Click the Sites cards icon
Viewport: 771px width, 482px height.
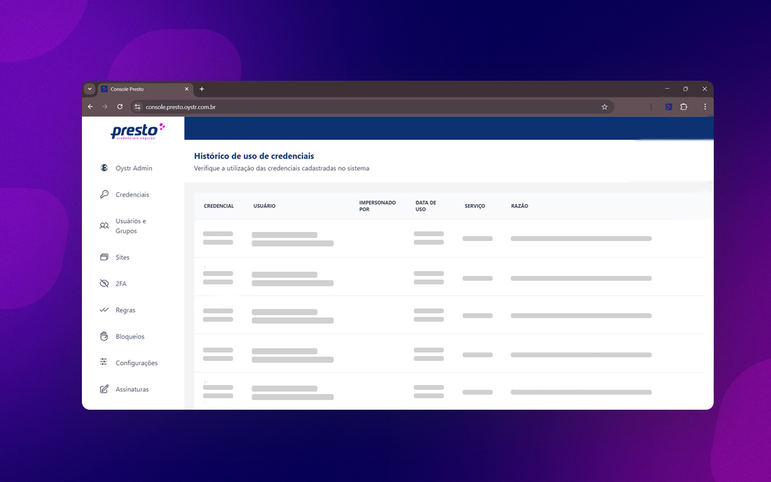coord(104,257)
